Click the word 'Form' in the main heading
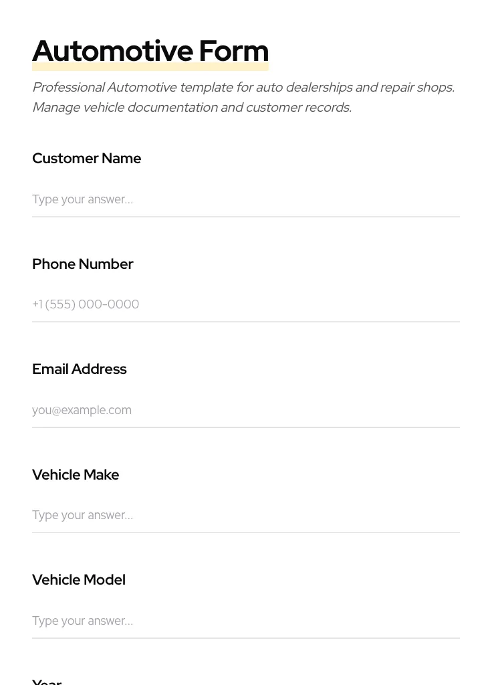The height and width of the screenshot is (685, 492). 233,51
